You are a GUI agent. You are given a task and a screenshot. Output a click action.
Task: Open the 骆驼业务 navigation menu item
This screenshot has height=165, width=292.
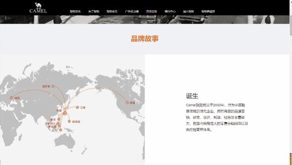pyautogui.click(x=112, y=11)
